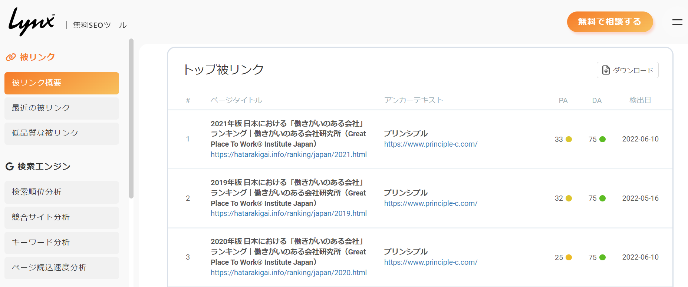Click green DA indicator dot for row 2

click(x=602, y=198)
